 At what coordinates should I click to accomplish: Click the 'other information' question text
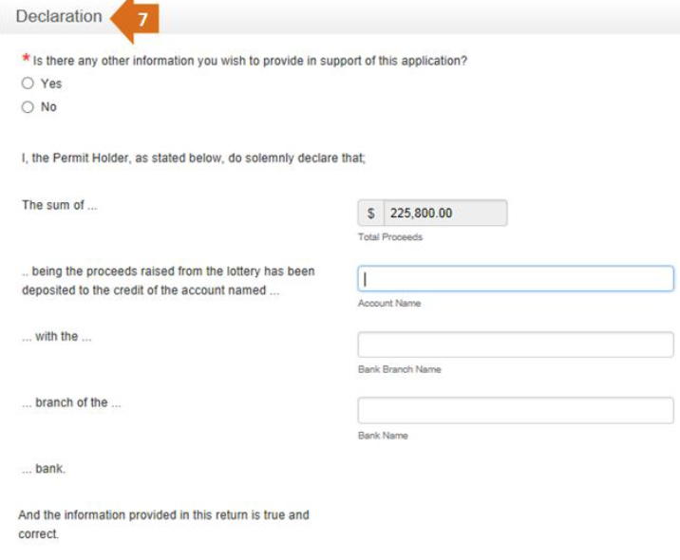(250, 61)
